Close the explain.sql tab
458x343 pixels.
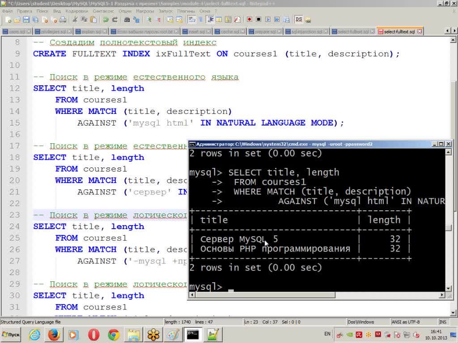[106, 31]
